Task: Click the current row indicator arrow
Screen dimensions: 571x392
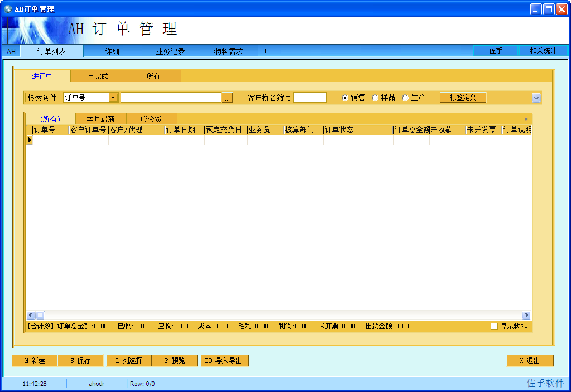Action: click(x=30, y=140)
